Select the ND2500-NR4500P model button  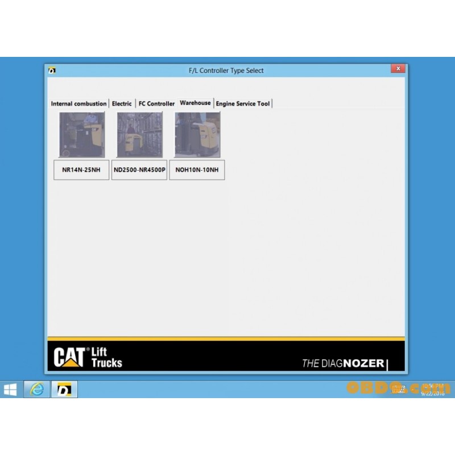(x=139, y=169)
